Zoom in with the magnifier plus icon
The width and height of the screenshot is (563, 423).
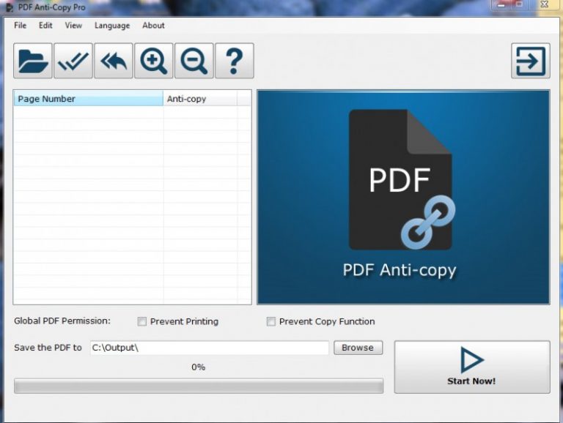pyautogui.click(x=154, y=61)
